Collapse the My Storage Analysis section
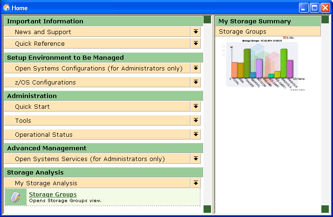Image resolution: width=333 pixels, height=217 pixels. [196, 183]
